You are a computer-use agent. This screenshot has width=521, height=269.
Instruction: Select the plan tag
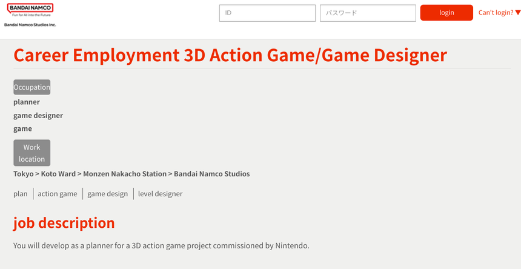point(21,194)
